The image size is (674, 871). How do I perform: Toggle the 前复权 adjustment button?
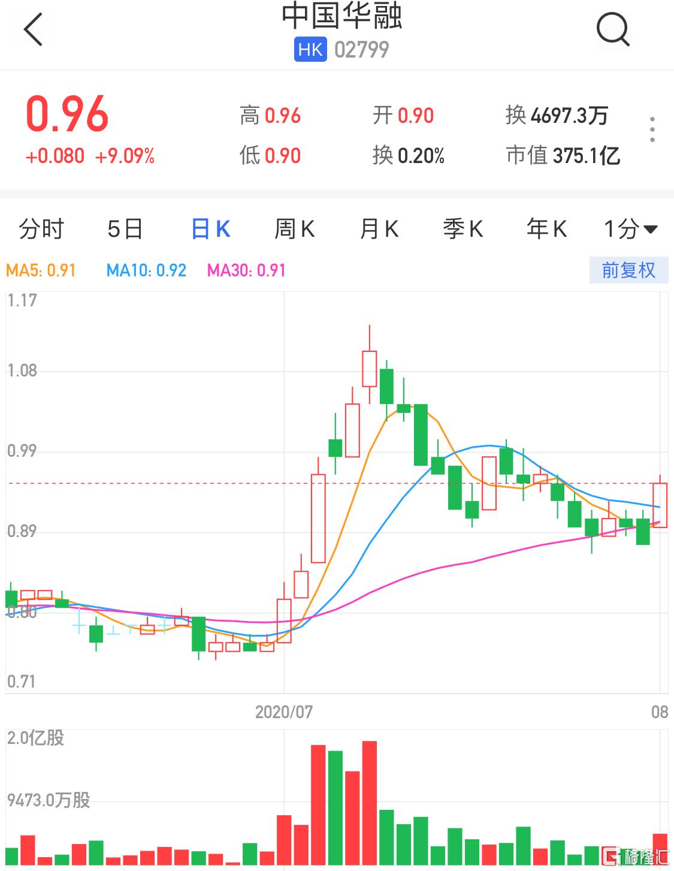coord(628,270)
